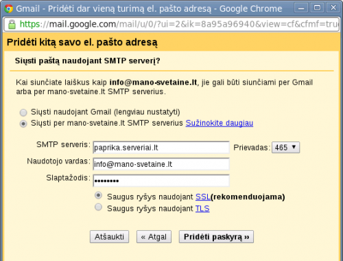Go back with the « Atgal button
The image size is (343, 261).
[154, 236]
